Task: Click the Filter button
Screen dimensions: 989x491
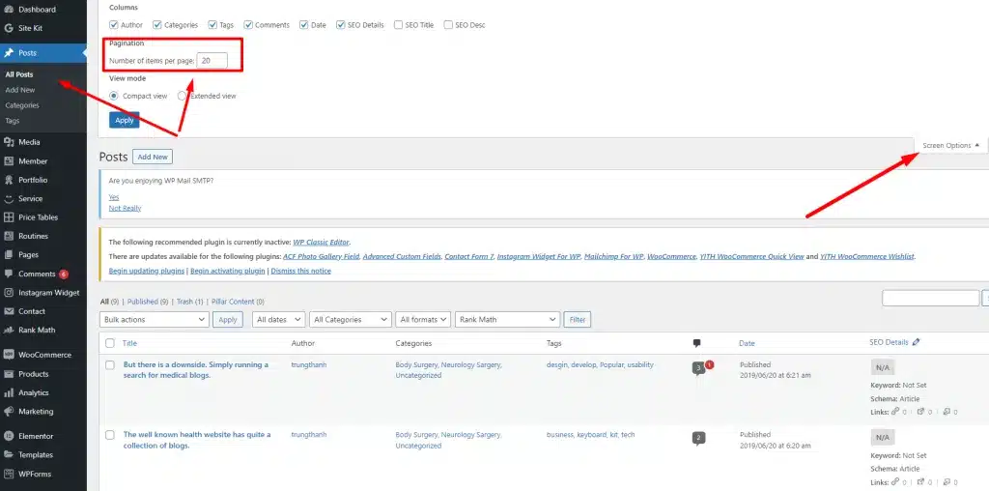Action: point(577,319)
